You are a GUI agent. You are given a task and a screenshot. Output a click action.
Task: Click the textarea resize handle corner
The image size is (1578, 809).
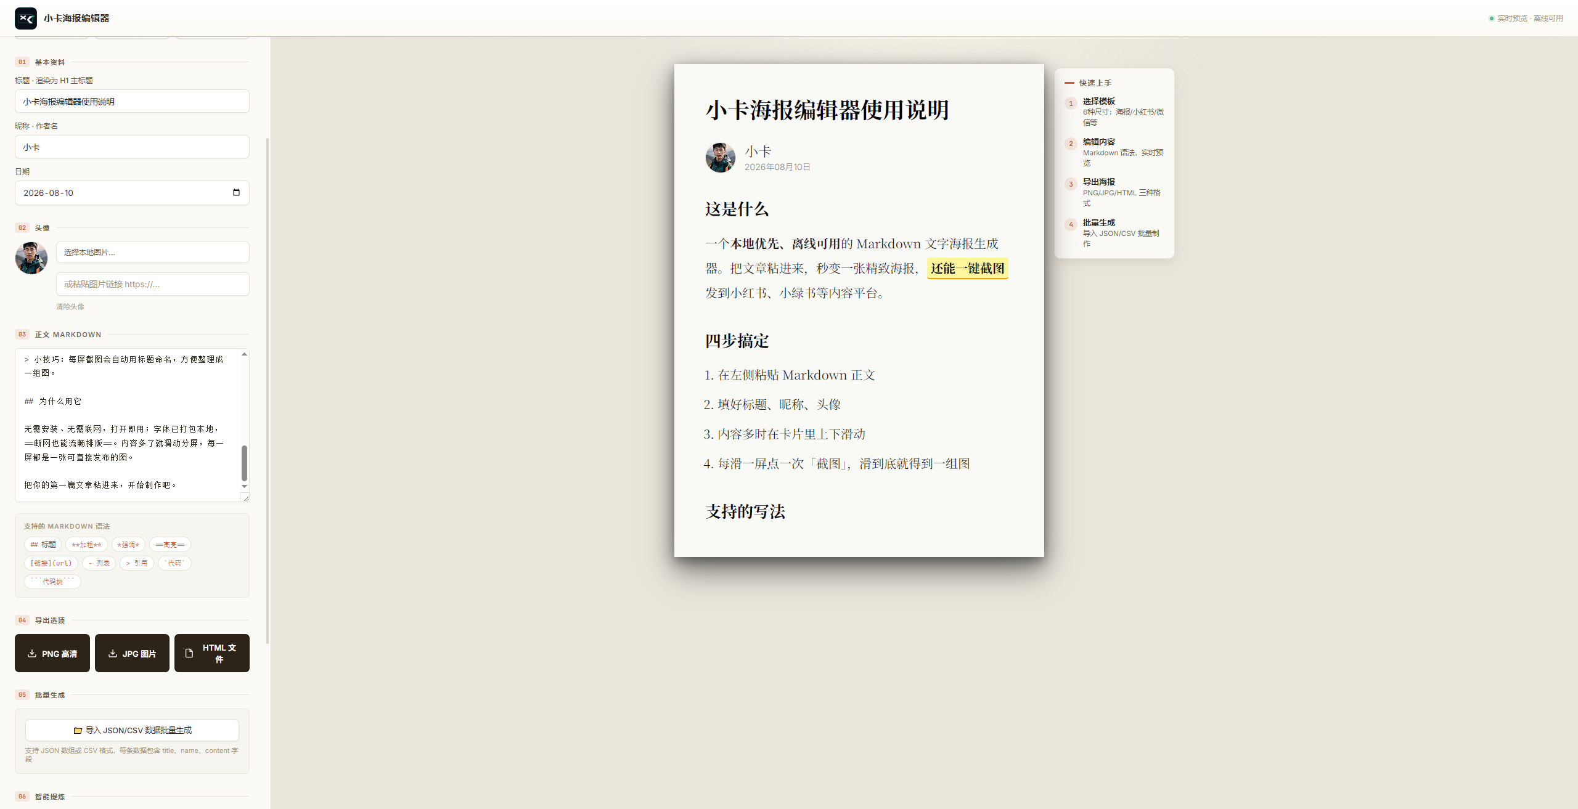(245, 497)
